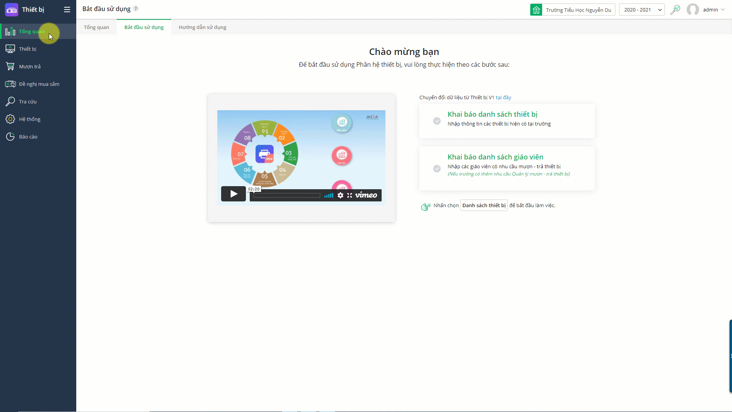This screenshot has height=412, width=732.
Task: Collapse sidebar with hamburger menu icon
Action: (x=67, y=10)
